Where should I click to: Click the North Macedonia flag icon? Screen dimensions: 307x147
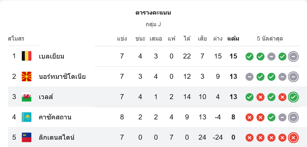26,76
